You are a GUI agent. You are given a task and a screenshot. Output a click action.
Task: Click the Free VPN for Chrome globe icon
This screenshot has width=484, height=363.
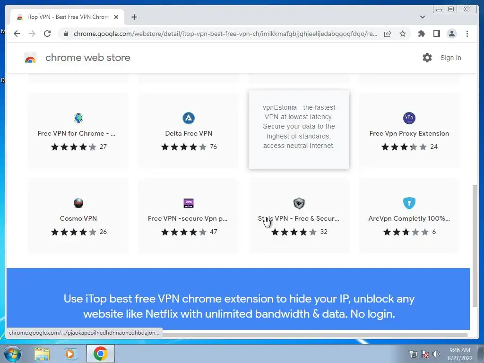point(78,118)
